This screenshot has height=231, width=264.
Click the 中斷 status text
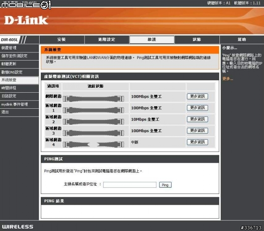pos(135,142)
